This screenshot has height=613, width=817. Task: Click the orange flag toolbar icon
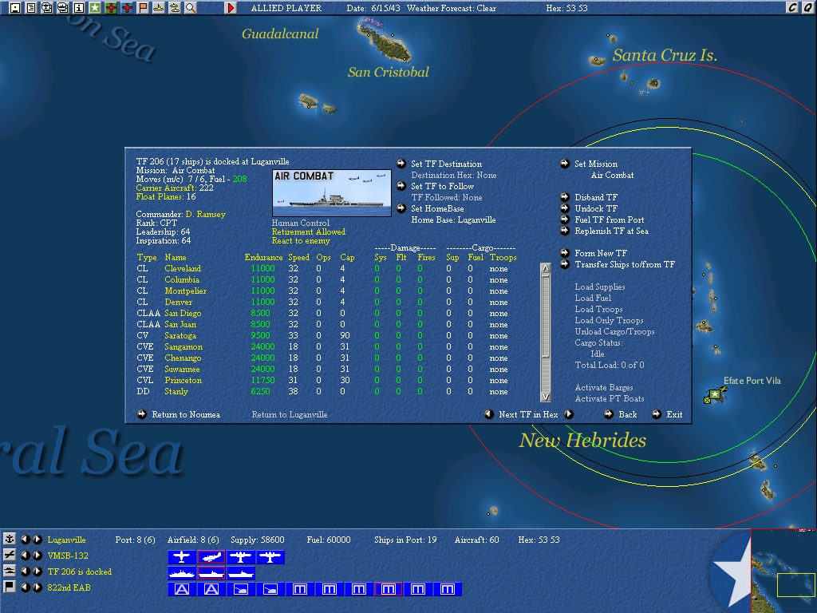[x=143, y=8]
